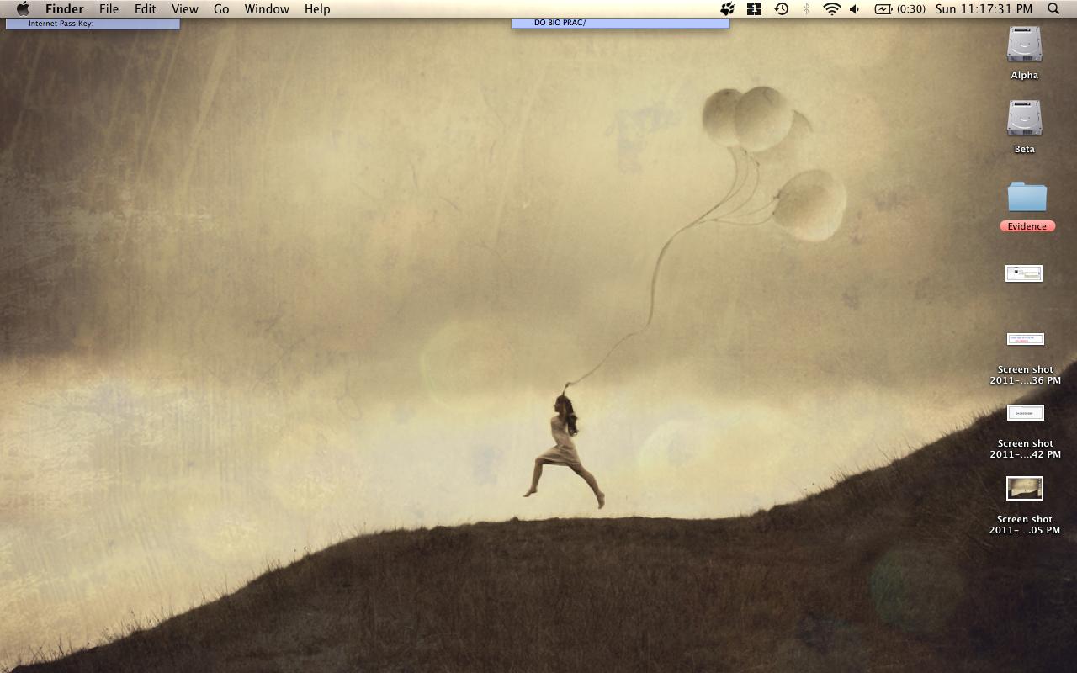Select the Alpha hard drive icon
1077x673 pixels.
click(1025, 44)
